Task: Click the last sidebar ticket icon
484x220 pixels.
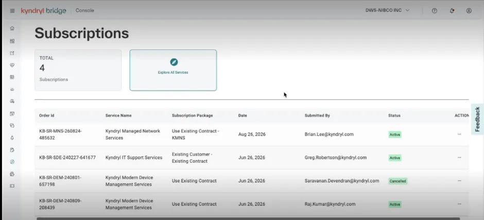Action: pos(12,186)
